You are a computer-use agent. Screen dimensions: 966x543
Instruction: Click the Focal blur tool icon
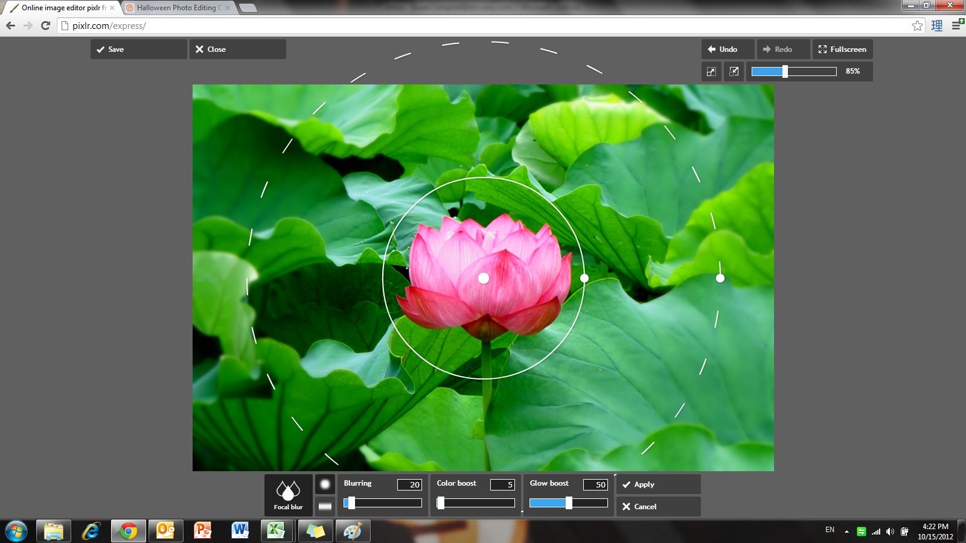(289, 495)
